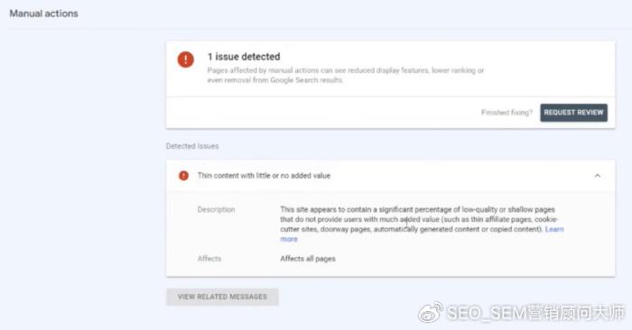The height and width of the screenshot is (330, 632).
Task: Click the Description field label
Action: coord(216,210)
